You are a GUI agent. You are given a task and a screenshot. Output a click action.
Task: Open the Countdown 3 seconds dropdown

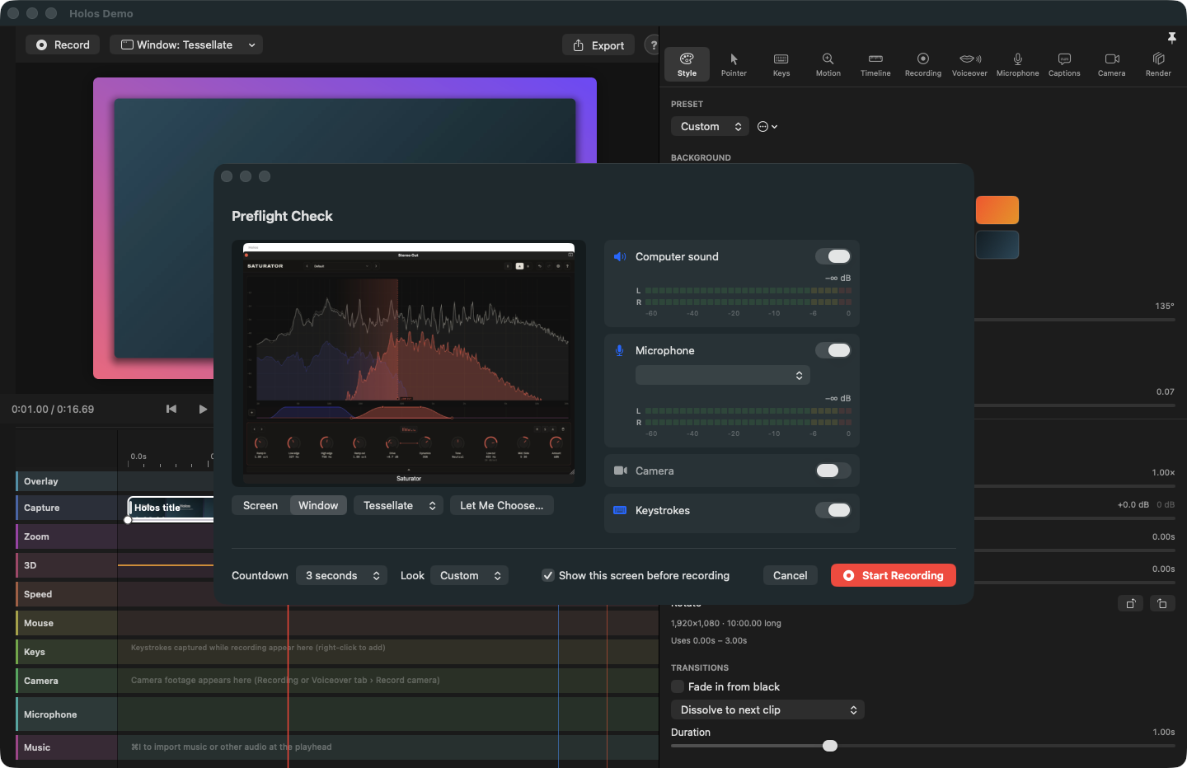[x=341, y=575]
